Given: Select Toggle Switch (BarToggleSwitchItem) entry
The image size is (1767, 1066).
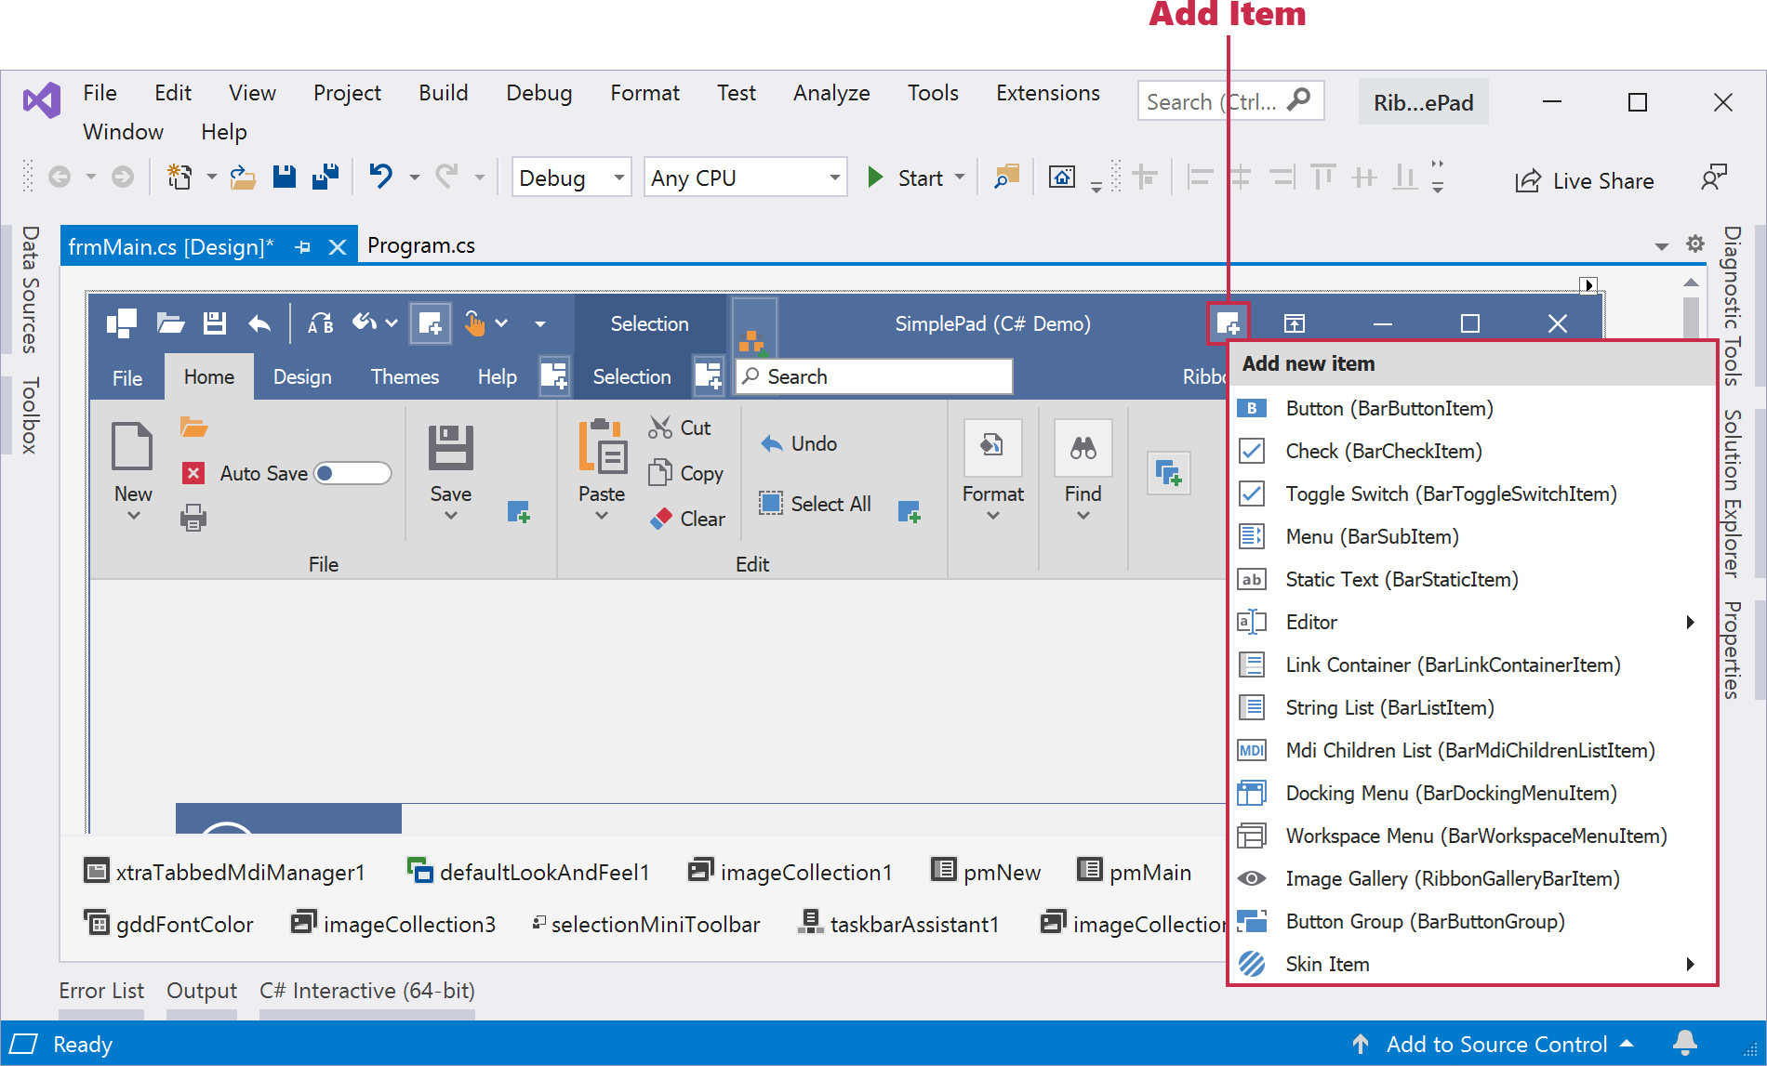Looking at the screenshot, I should 1451,494.
